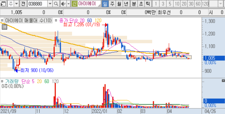Click the 0주(0.00%) volume readout
This screenshot has height=114, width=225.
coord(13,86)
